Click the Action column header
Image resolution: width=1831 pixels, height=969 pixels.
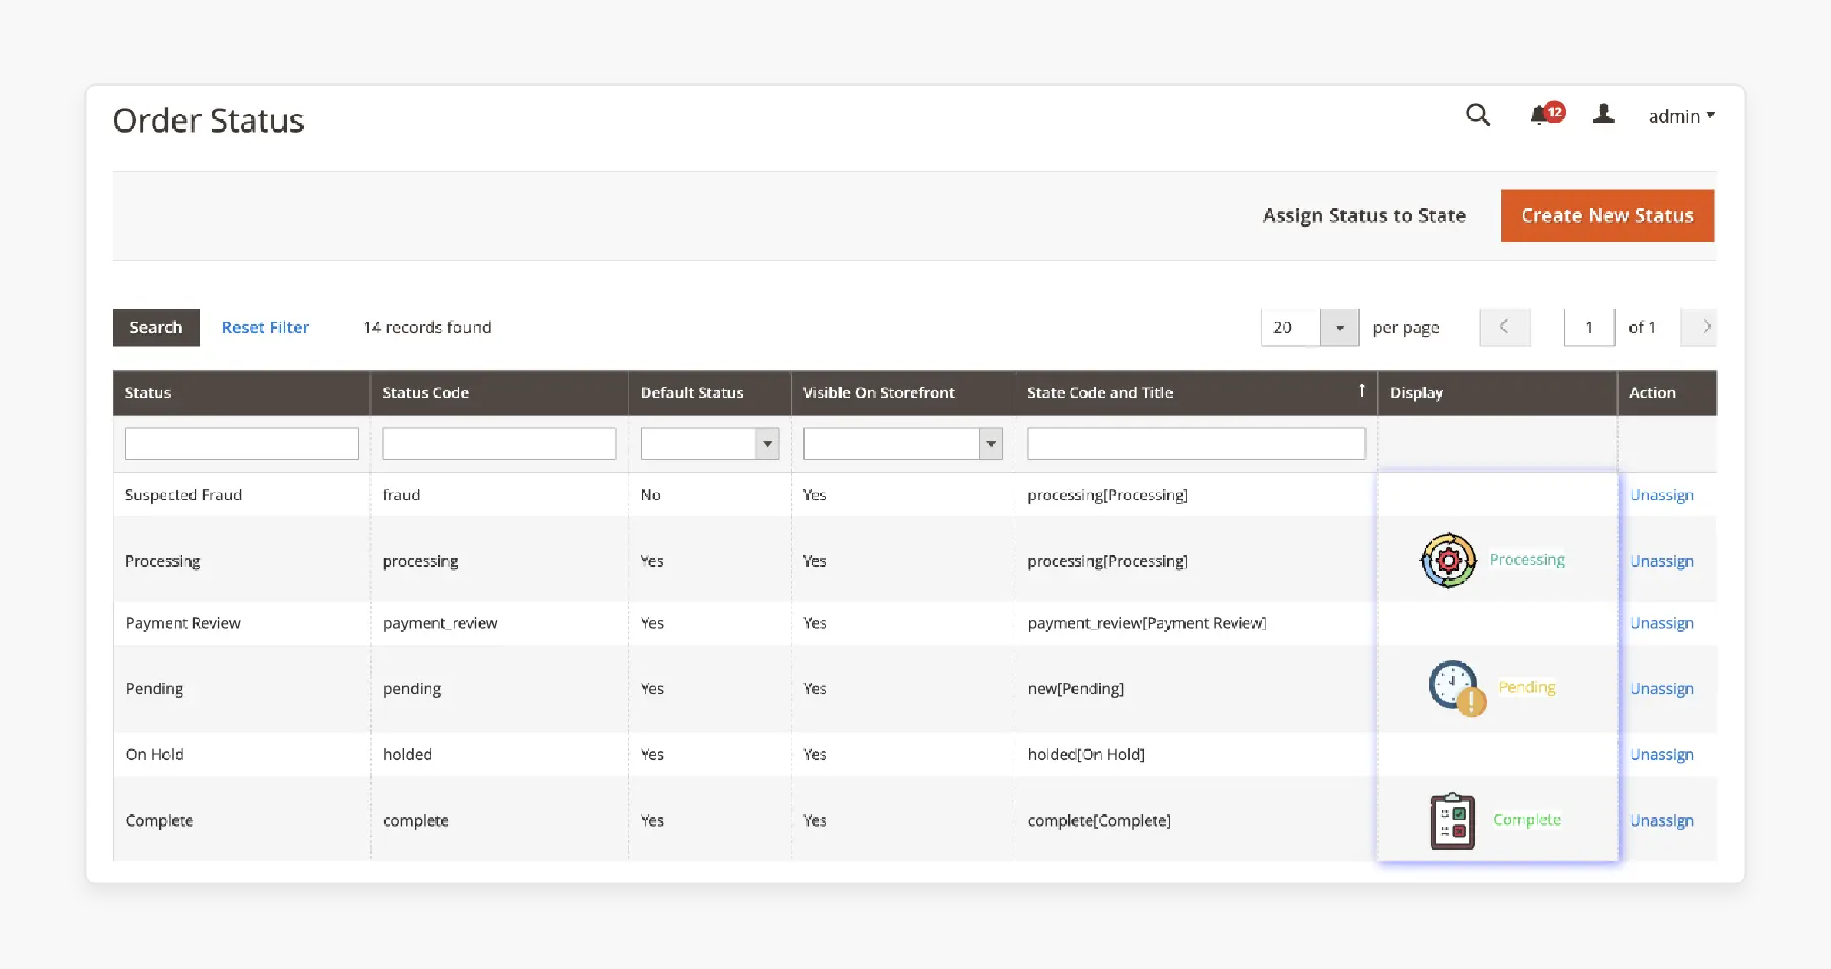coord(1668,393)
